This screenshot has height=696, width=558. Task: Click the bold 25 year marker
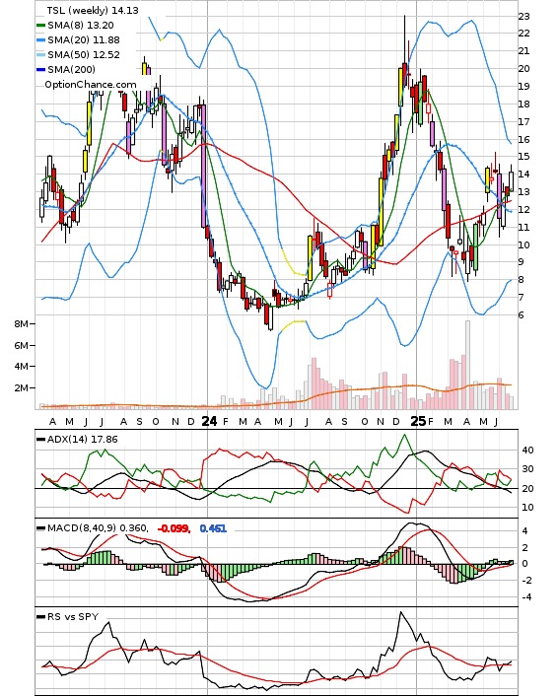click(418, 421)
